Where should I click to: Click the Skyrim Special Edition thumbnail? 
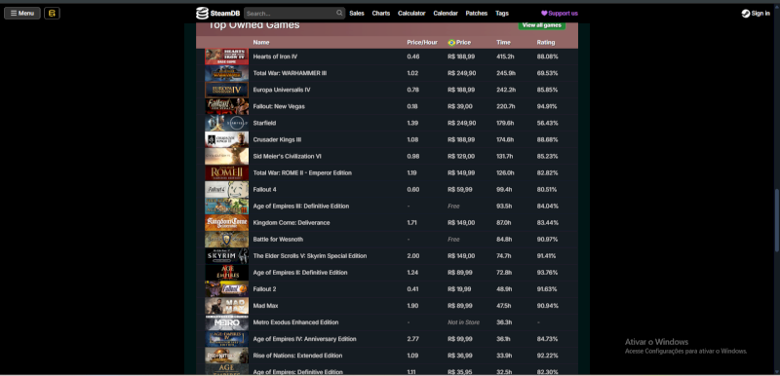tap(227, 256)
